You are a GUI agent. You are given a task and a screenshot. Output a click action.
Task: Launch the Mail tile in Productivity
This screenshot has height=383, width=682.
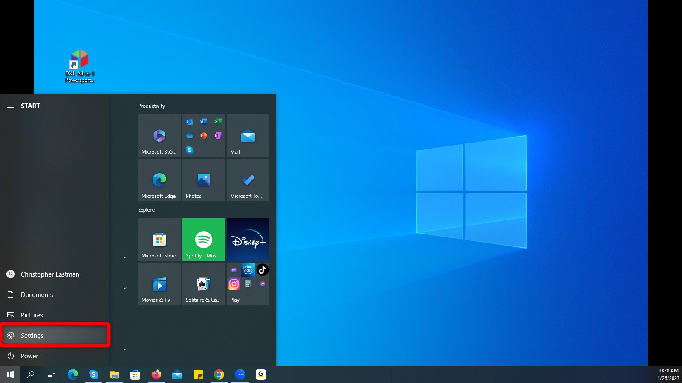click(248, 136)
